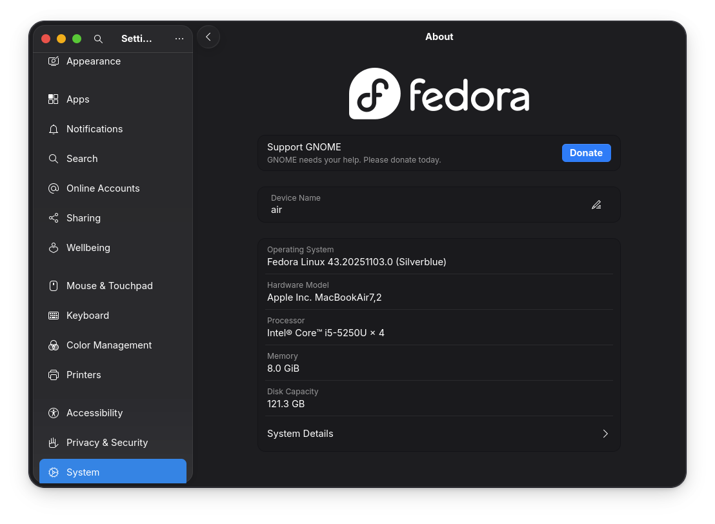Open Appearance settings
Image resolution: width=715 pixels, height=524 pixels.
93,61
